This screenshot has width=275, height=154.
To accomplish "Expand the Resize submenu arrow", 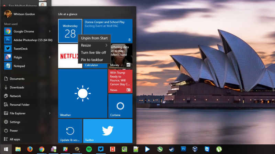I will pyautogui.click(x=106, y=45).
